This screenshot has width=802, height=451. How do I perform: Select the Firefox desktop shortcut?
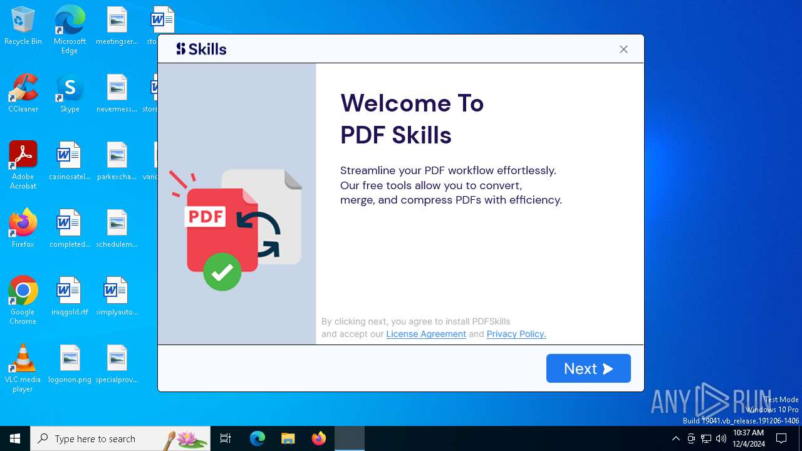click(x=23, y=229)
